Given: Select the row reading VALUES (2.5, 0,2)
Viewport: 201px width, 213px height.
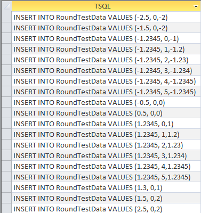Looking at the screenshot, I should (106, 208).
